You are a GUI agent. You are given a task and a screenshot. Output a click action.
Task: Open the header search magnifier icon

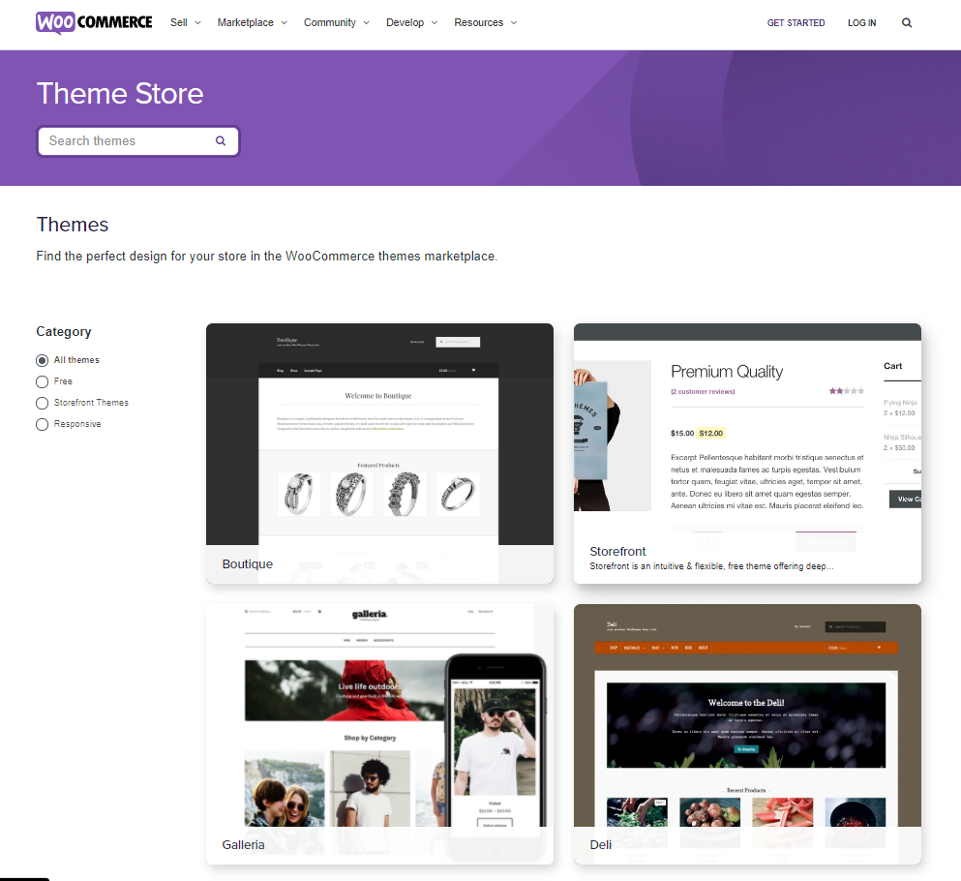tap(907, 22)
